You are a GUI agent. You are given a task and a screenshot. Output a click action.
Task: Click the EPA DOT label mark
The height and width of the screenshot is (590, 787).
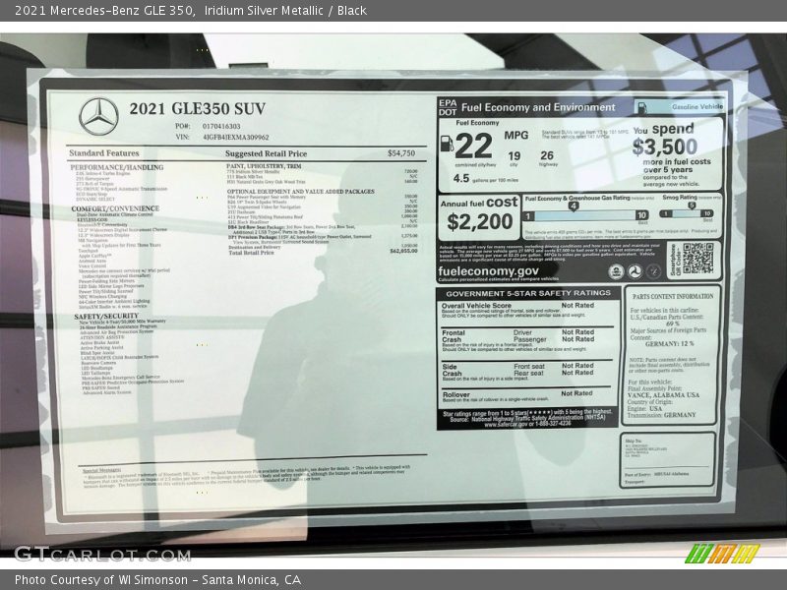point(448,107)
